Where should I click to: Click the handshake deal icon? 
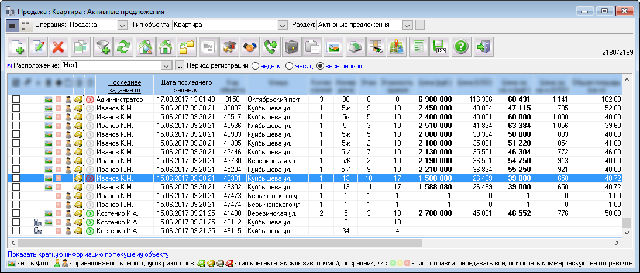(x=249, y=47)
